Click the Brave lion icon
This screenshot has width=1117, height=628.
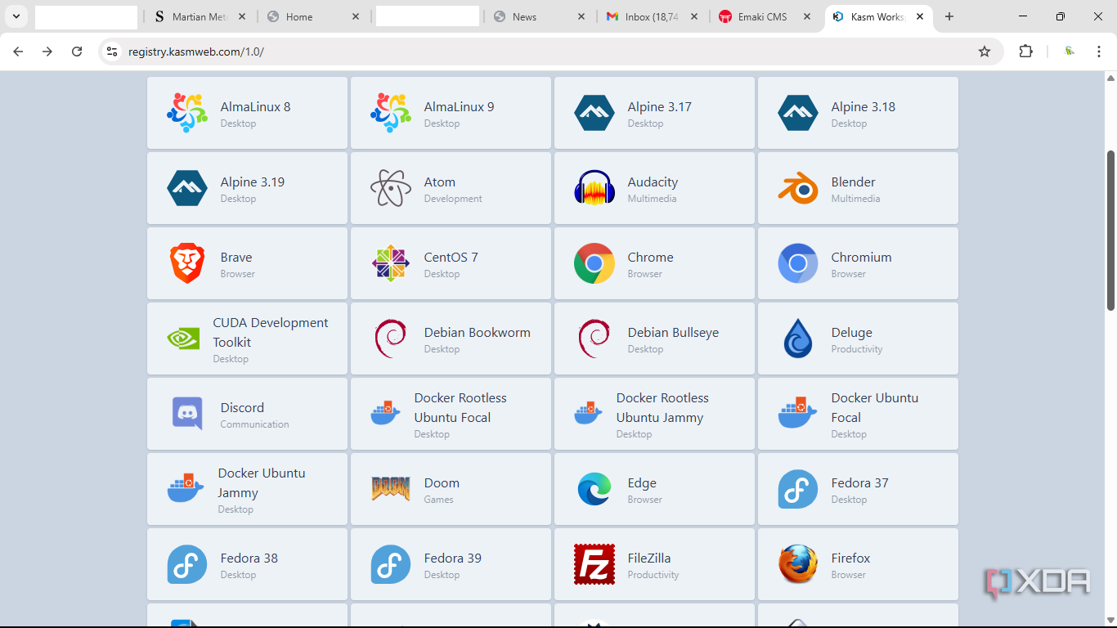click(x=187, y=263)
